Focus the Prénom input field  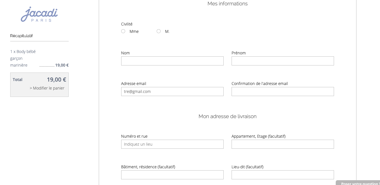[283, 61]
